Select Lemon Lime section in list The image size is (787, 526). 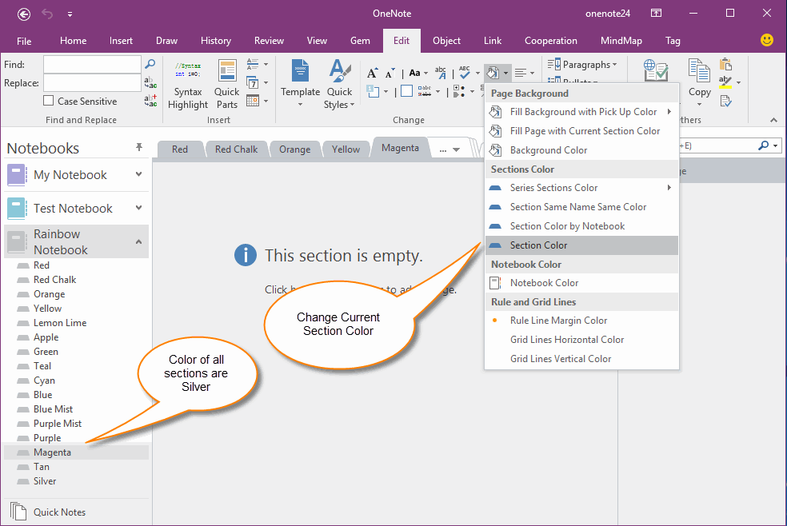(60, 323)
